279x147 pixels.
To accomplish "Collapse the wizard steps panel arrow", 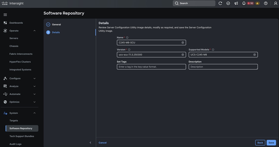I will coord(90,143).
